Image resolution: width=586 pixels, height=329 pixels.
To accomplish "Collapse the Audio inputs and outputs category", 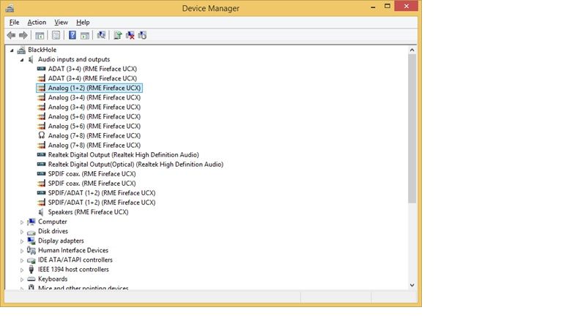I will point(21,59).
